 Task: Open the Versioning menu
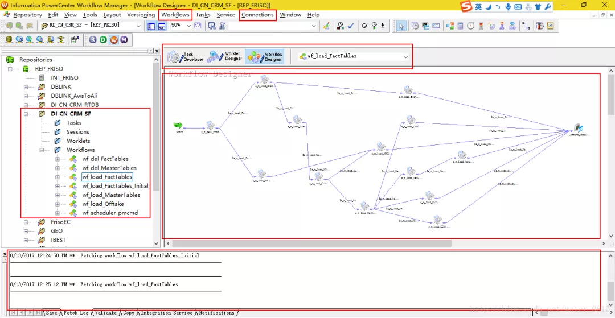click(x=141, y=15)
